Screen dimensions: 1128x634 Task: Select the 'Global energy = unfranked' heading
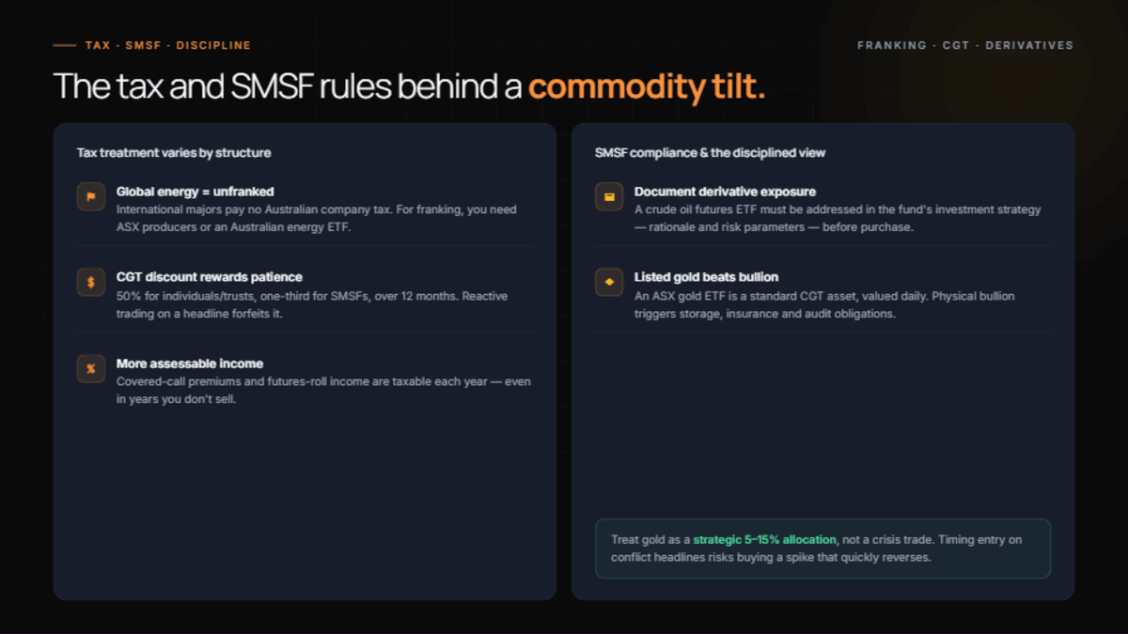pos(195,192)
